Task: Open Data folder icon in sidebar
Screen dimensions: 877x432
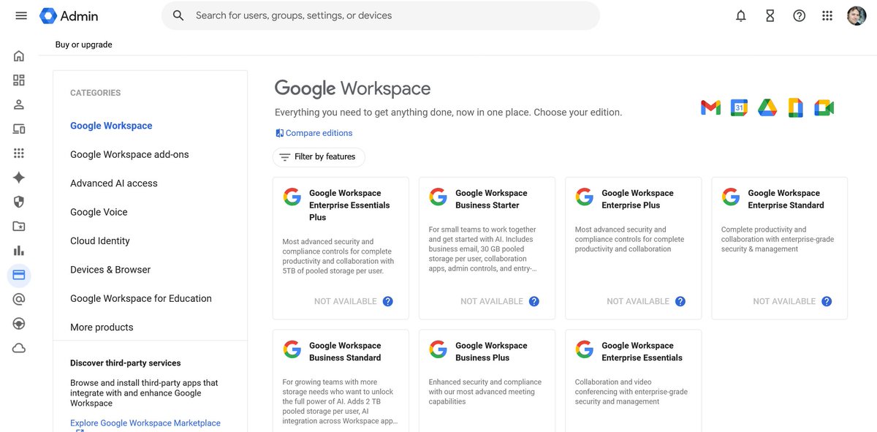Action: [19, 227]
